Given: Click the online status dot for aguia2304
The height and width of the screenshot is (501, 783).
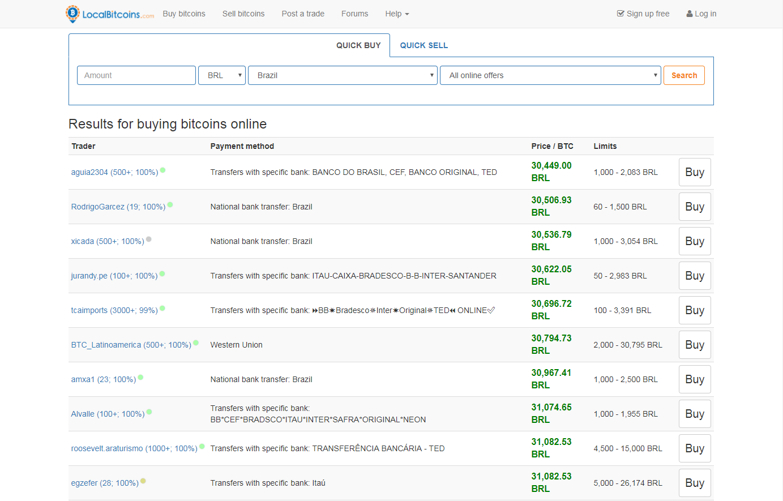Looking at the screenshot, I should coord(163,170).
